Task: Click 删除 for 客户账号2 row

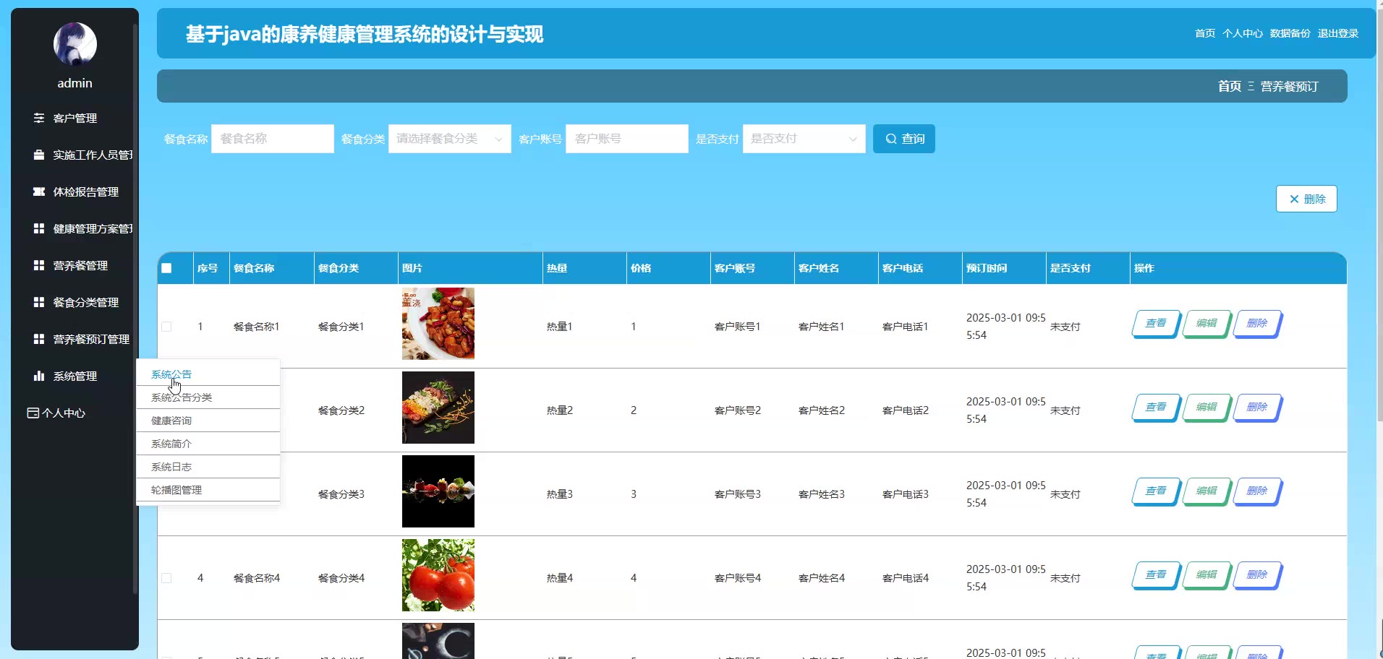Action: (x=1257, y=408)
